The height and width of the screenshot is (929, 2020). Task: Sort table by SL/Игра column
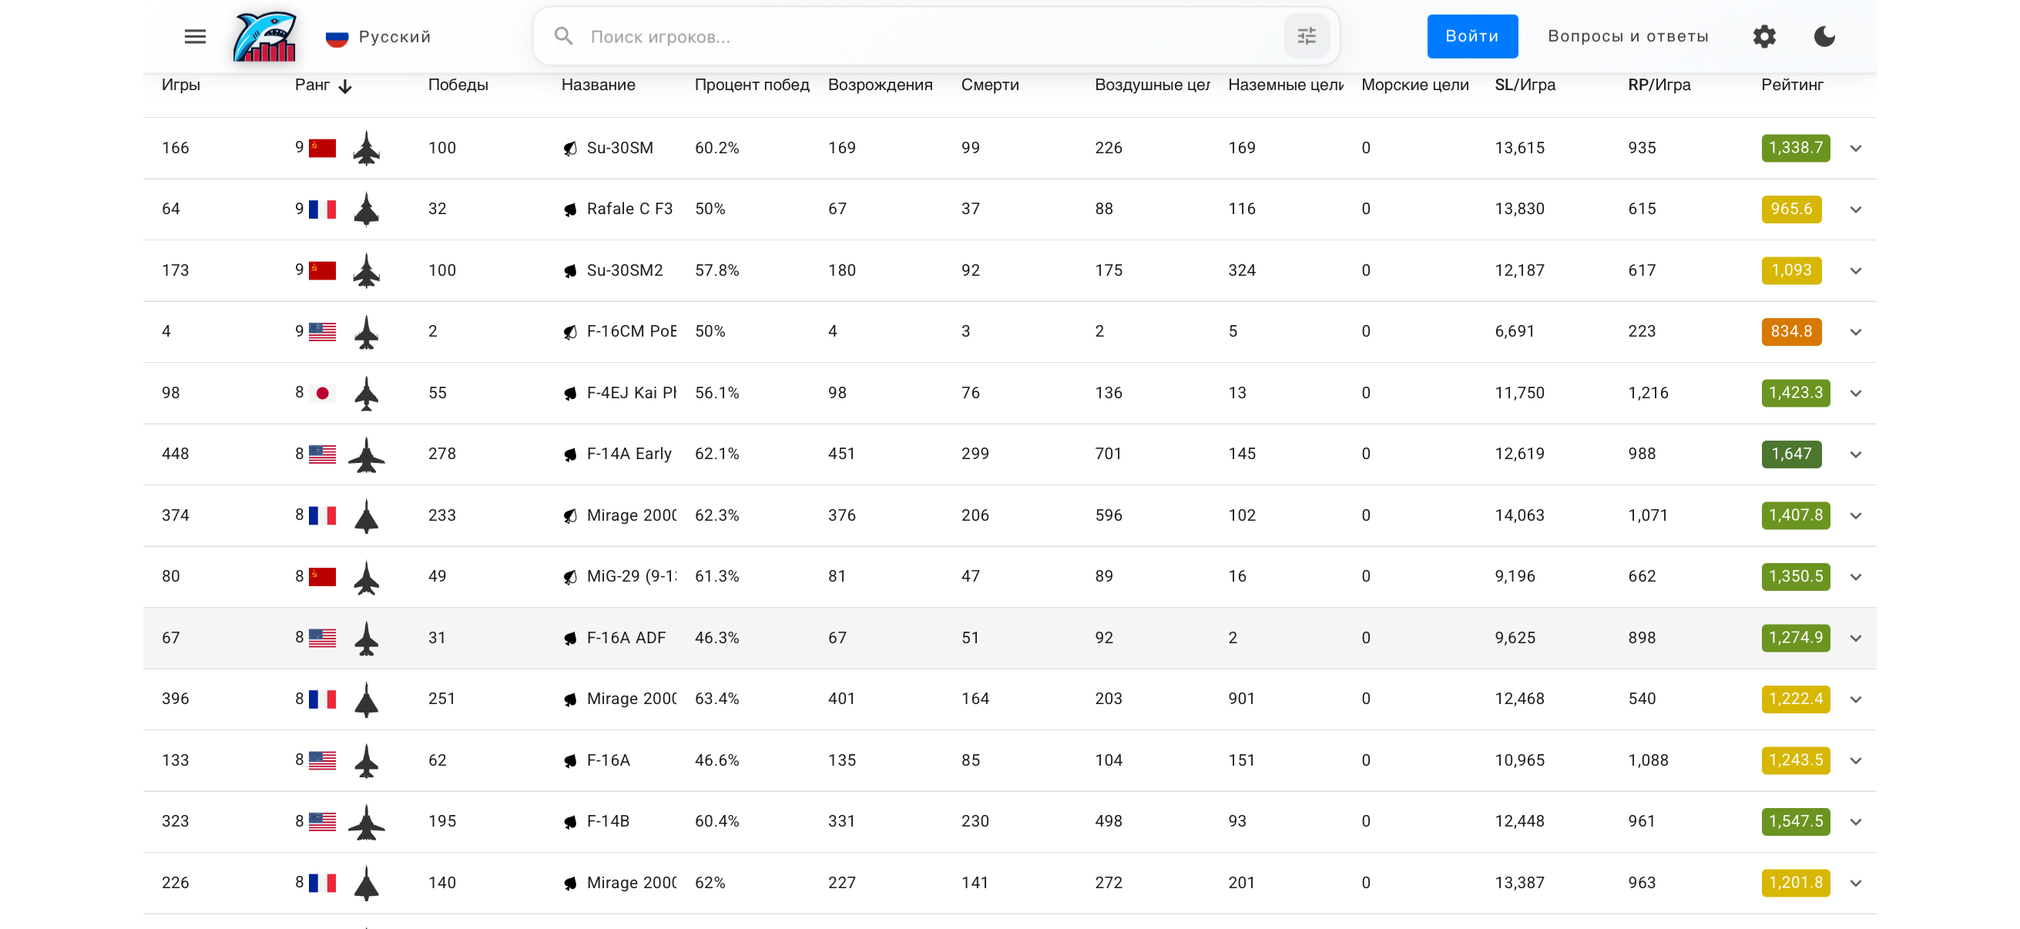point(1525,85)
